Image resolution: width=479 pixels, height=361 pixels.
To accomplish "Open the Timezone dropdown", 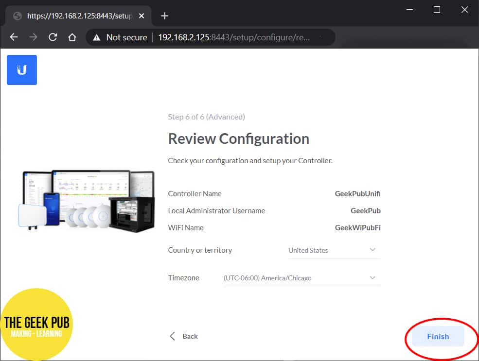I will point(302,278).
